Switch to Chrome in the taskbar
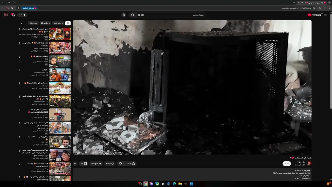 tap(146, 184)
